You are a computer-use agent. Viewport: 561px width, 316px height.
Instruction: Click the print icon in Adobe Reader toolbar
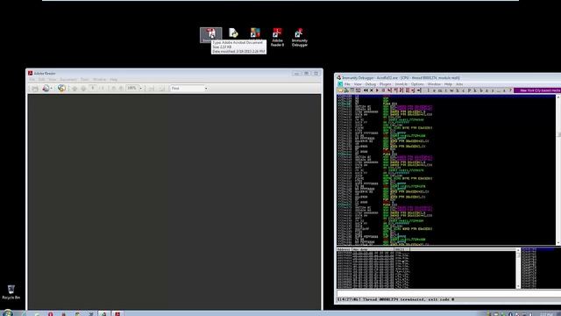[x=35, y=88]
